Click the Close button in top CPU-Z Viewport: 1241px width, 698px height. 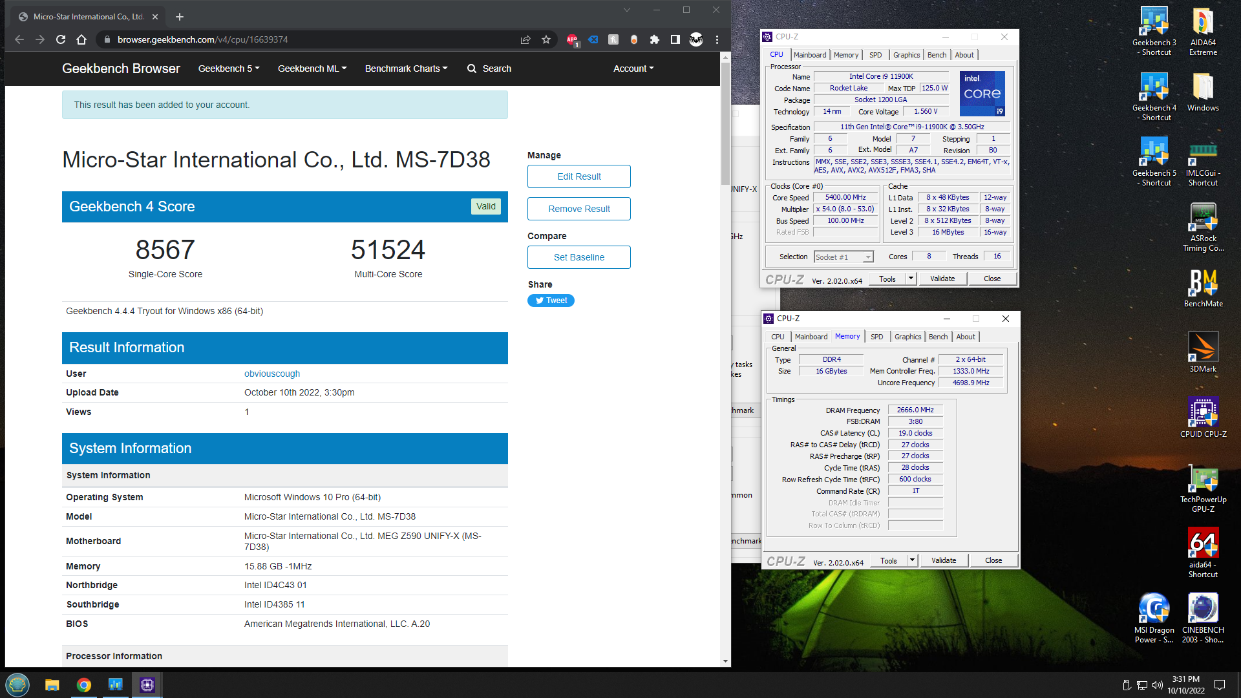pos(992,279)
